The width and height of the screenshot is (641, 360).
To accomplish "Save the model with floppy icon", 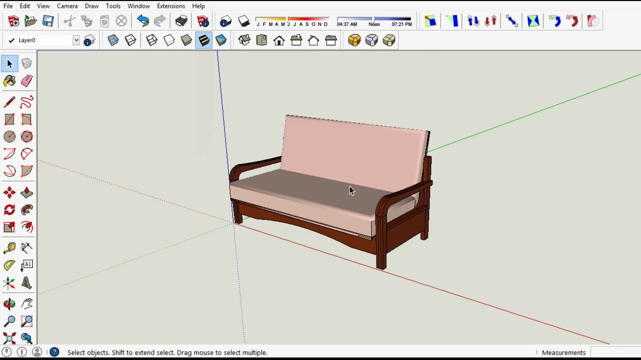I will [48, 21].
